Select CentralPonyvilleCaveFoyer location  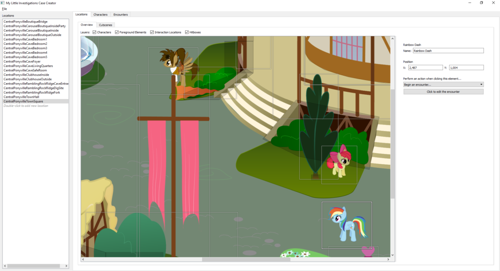coord(22,62)
